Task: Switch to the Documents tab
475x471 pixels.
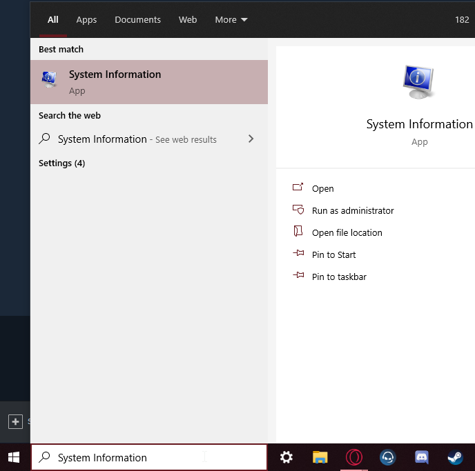Action: click(137, 20)
